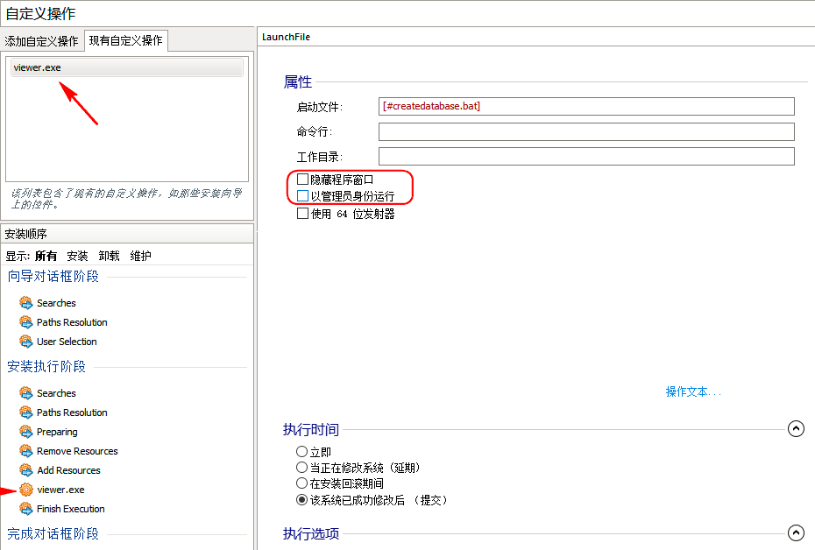Choose the 在安装回滚期间 radio option
Screen dimensions: 815x550
coord(302,483)
